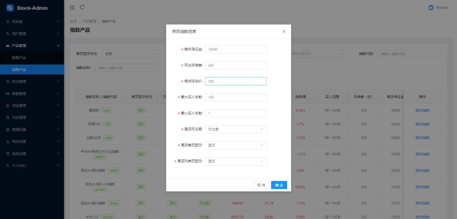Click the 取消 cancel button

click(261, 185)
